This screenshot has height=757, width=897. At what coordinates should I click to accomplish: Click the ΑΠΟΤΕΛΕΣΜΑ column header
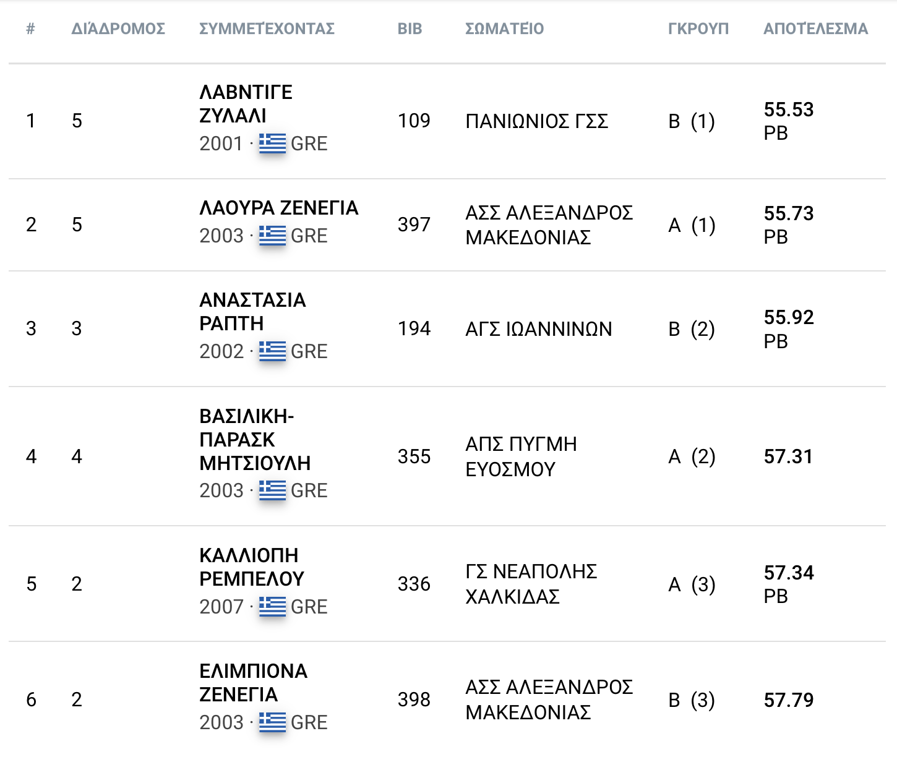coord(815,29)
